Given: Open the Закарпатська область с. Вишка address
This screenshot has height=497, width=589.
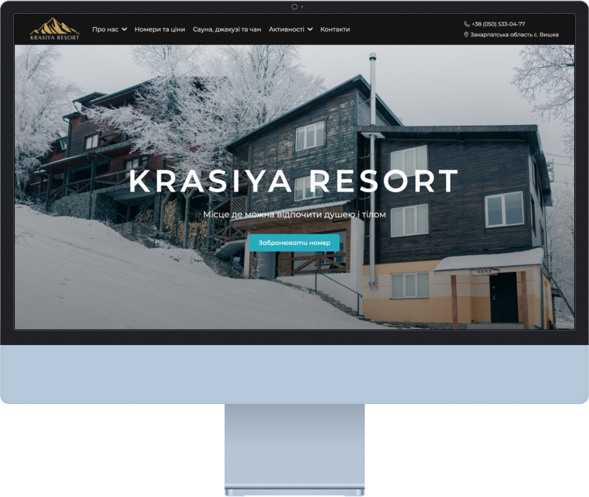Looking at the screenshot, I should [514, 35].
